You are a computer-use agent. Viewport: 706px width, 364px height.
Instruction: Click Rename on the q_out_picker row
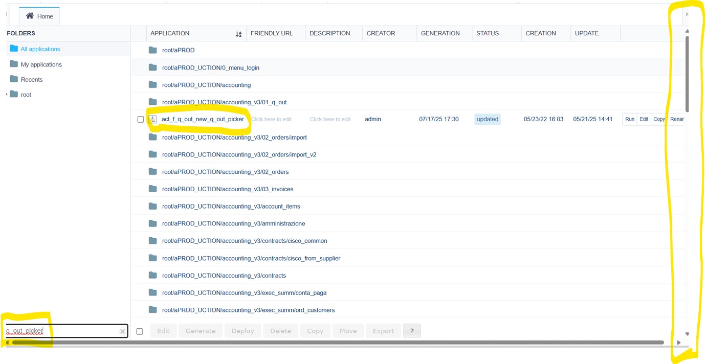(676, 119)
